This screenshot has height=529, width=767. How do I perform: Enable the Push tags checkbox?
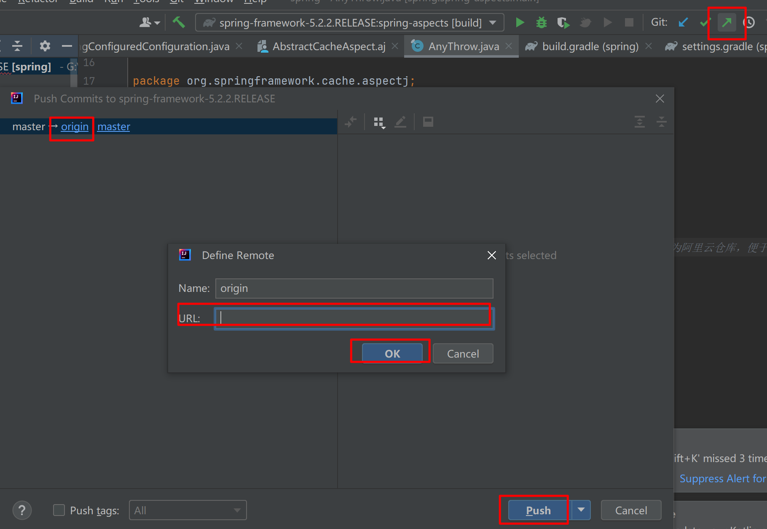pos(59,510)
